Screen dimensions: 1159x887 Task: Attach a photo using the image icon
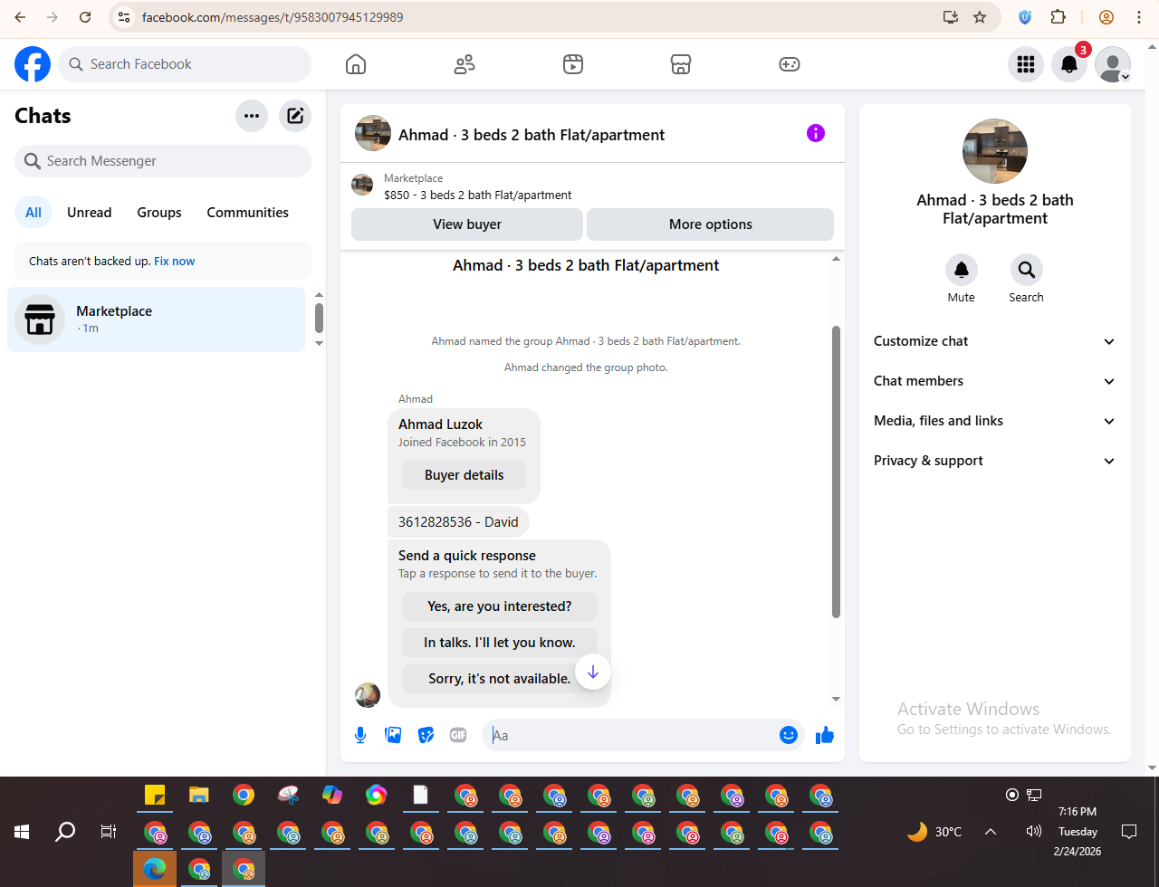393,735
